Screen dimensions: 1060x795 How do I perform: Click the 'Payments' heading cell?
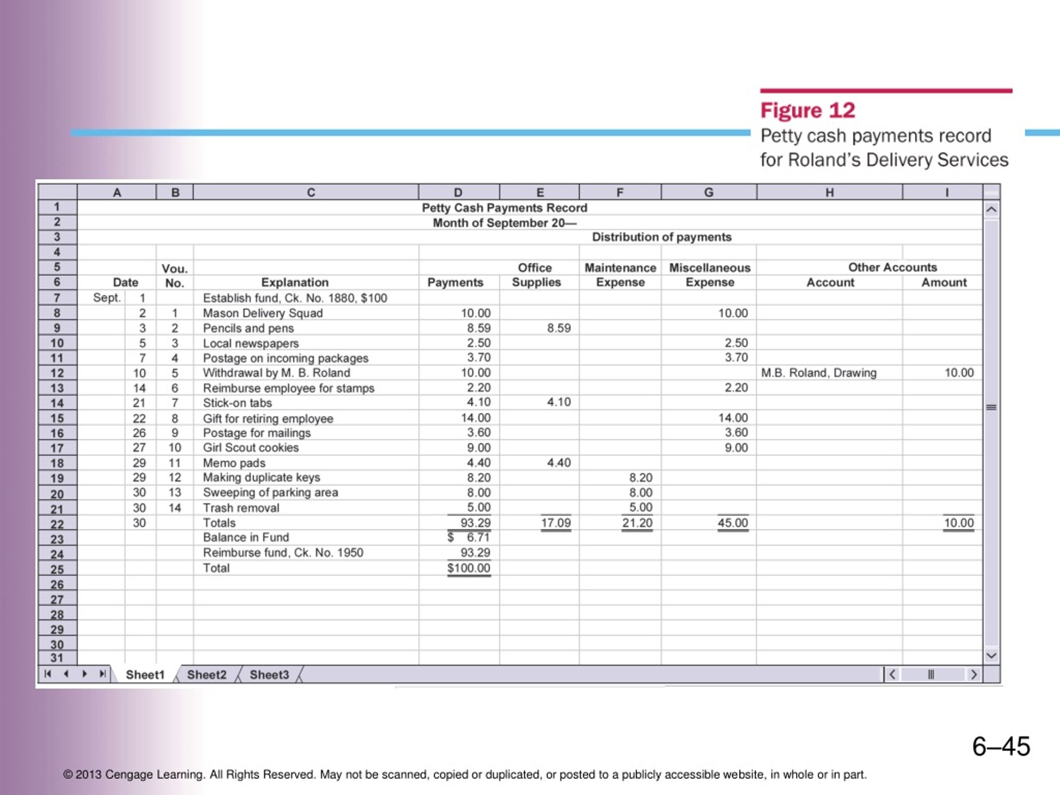(x=455, y=282)
